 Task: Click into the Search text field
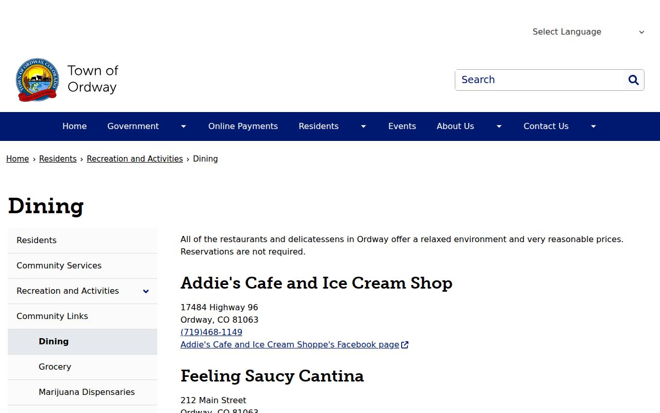539,80
